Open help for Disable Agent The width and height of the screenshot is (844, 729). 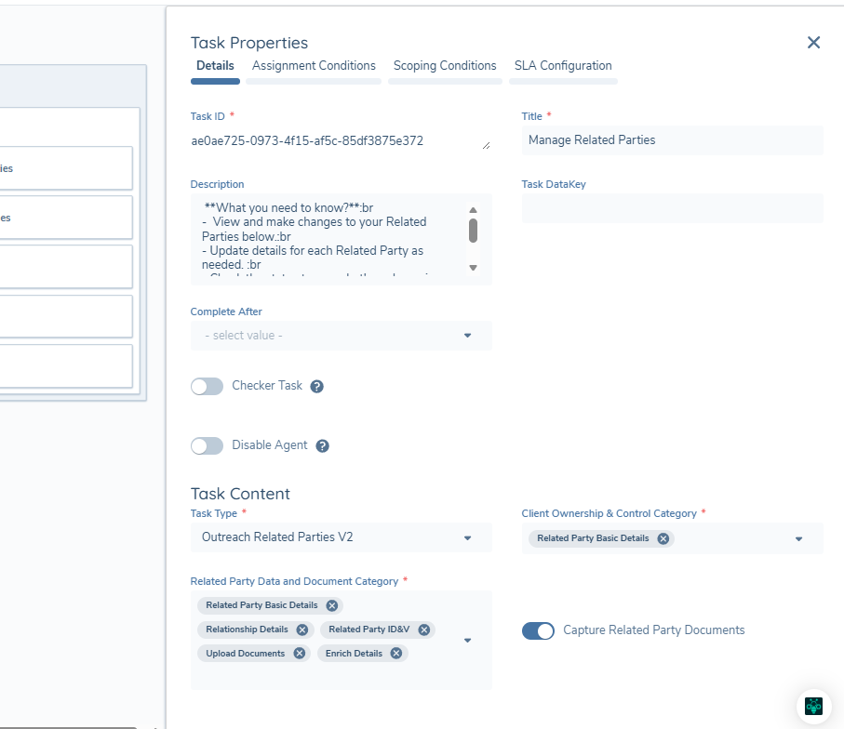pos(322,446)
